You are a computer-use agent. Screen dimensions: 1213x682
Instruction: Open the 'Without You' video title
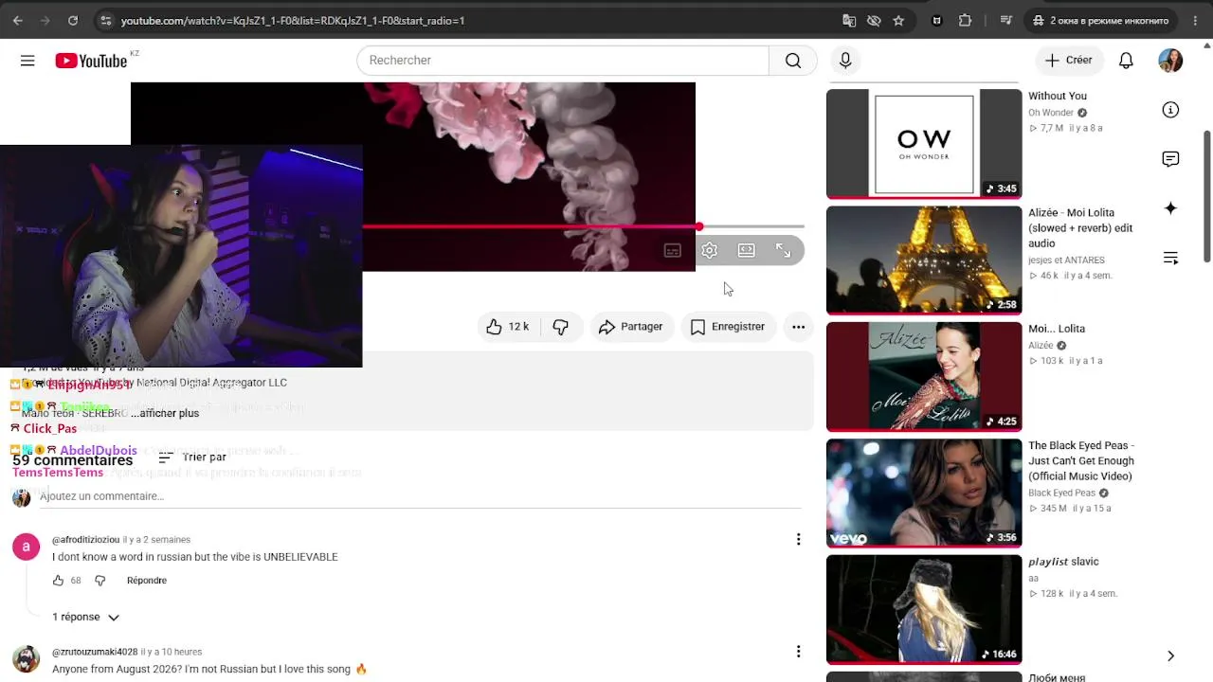(1058, 96)
